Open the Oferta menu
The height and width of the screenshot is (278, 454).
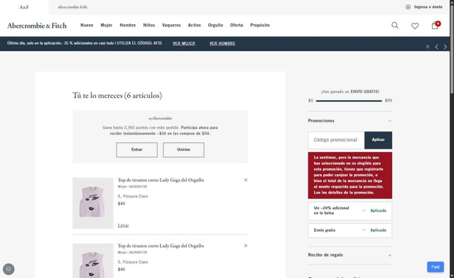coord(237,25)
